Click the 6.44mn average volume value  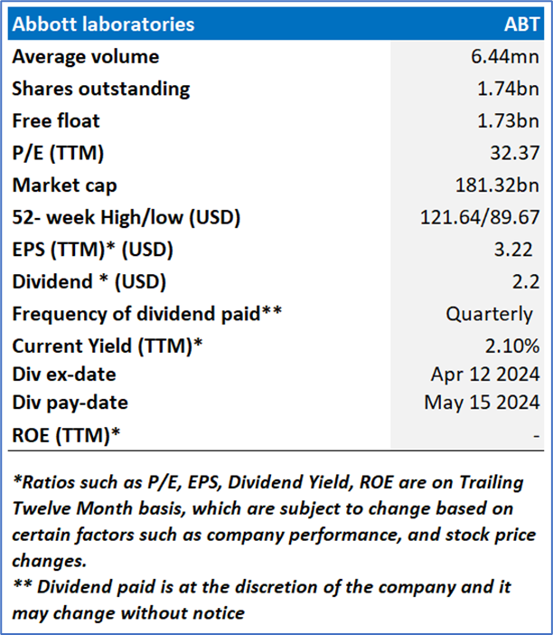pyautogui.click(x=507, y=56)
